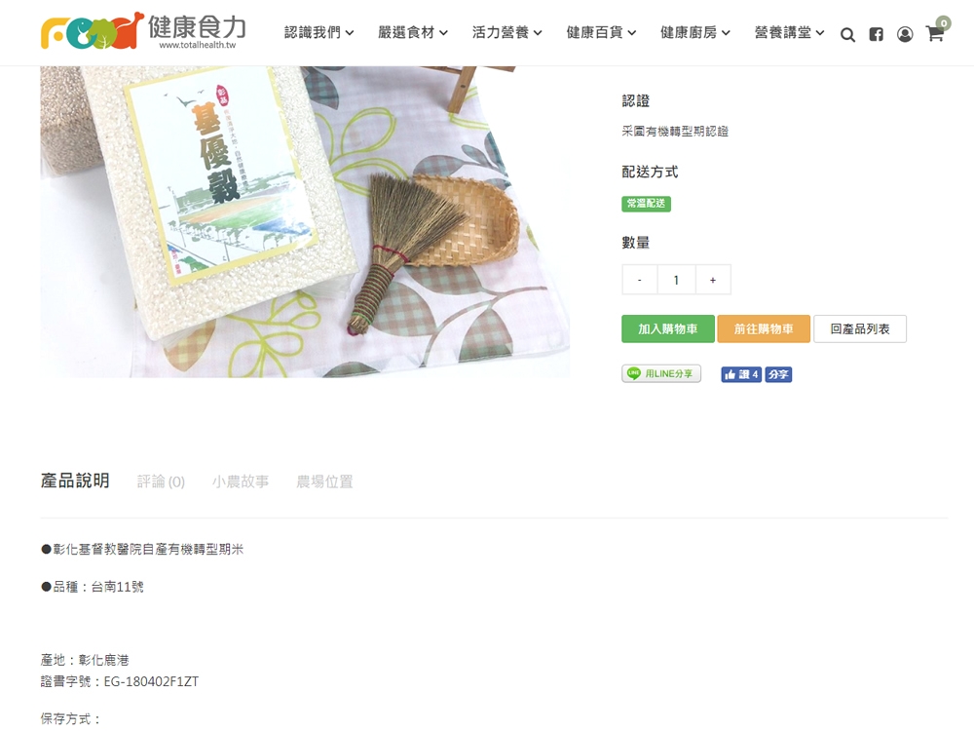Click the 健康食力 site logo
Viewport: 974px width, 731px height.
point(143,30)
